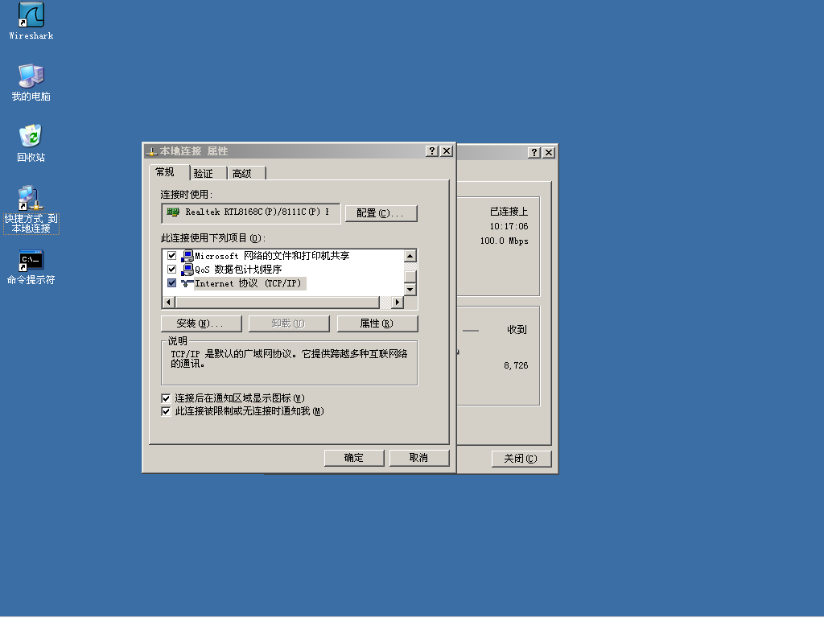Click the QoS packet scheduler icon
The height and width of the screenshot is (618, 824).
(187, 270)
